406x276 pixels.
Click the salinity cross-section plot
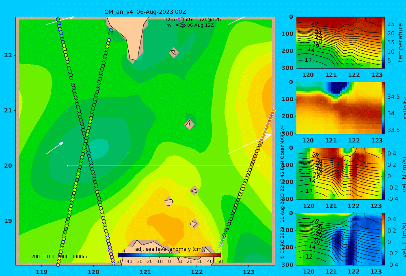[339, 108]
